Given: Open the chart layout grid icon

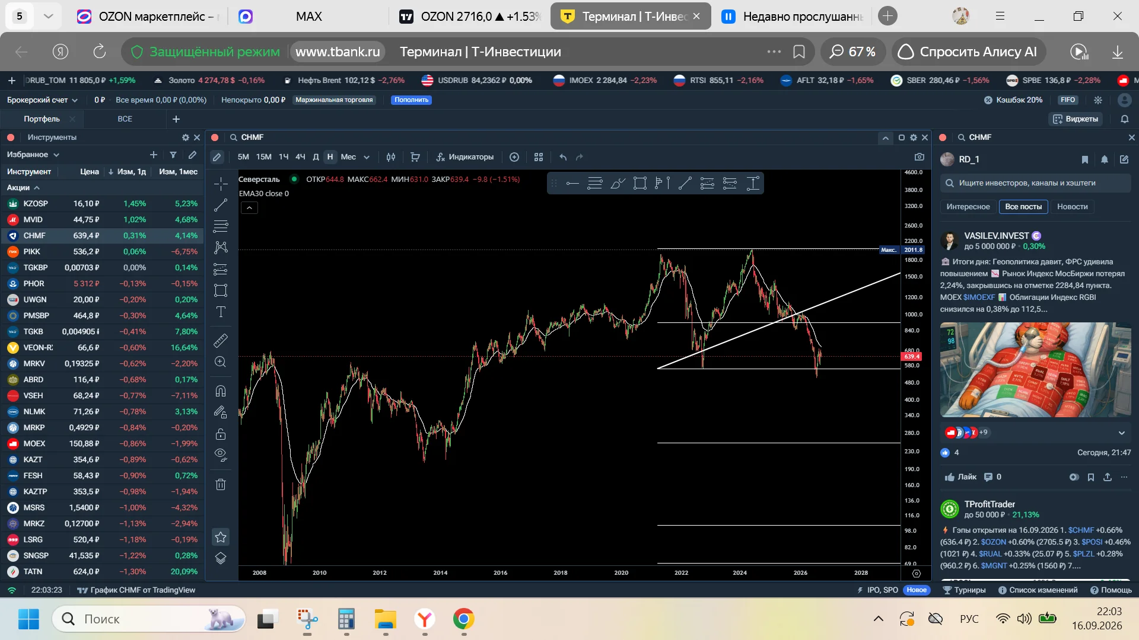Looking at the screenshot, I should [x=539, y=157].
